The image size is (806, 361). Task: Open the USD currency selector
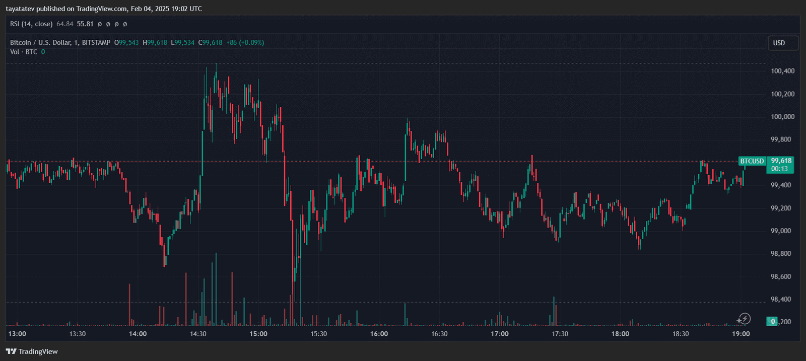click(x=783, y=43)
